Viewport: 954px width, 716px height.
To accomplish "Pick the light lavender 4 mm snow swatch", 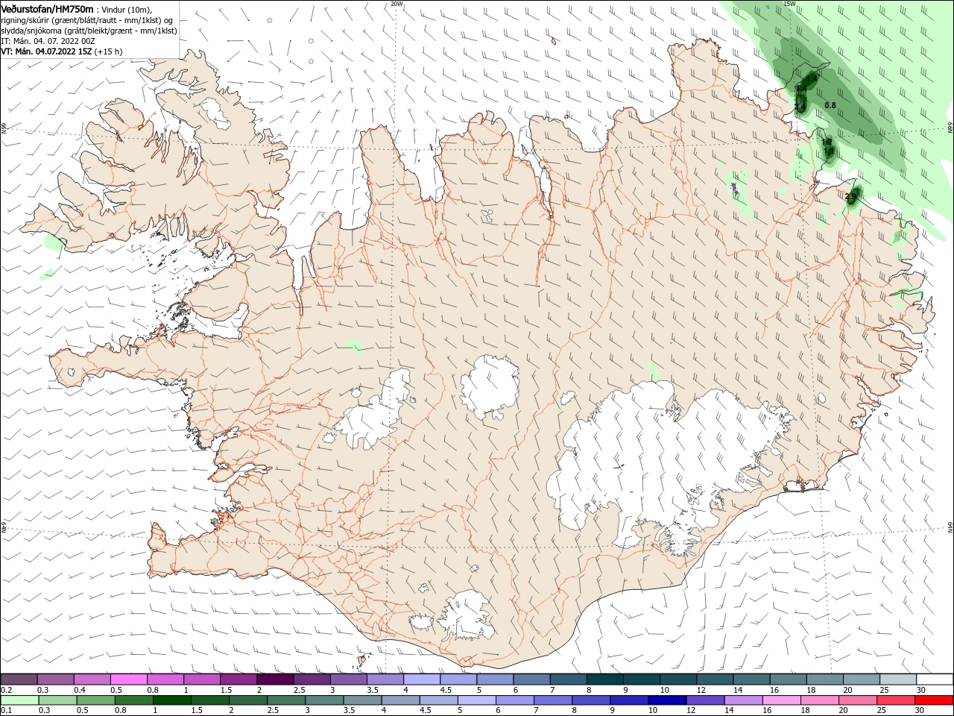I will [422, 679].
